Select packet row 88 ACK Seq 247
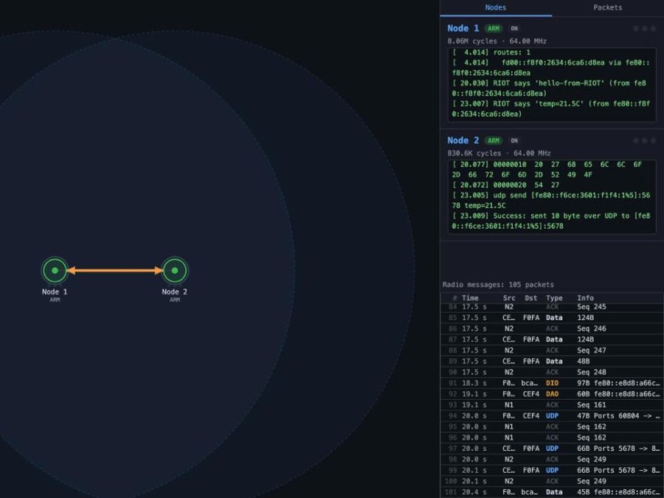This screenshot has height=498, width=664. [x=552, y=350]
